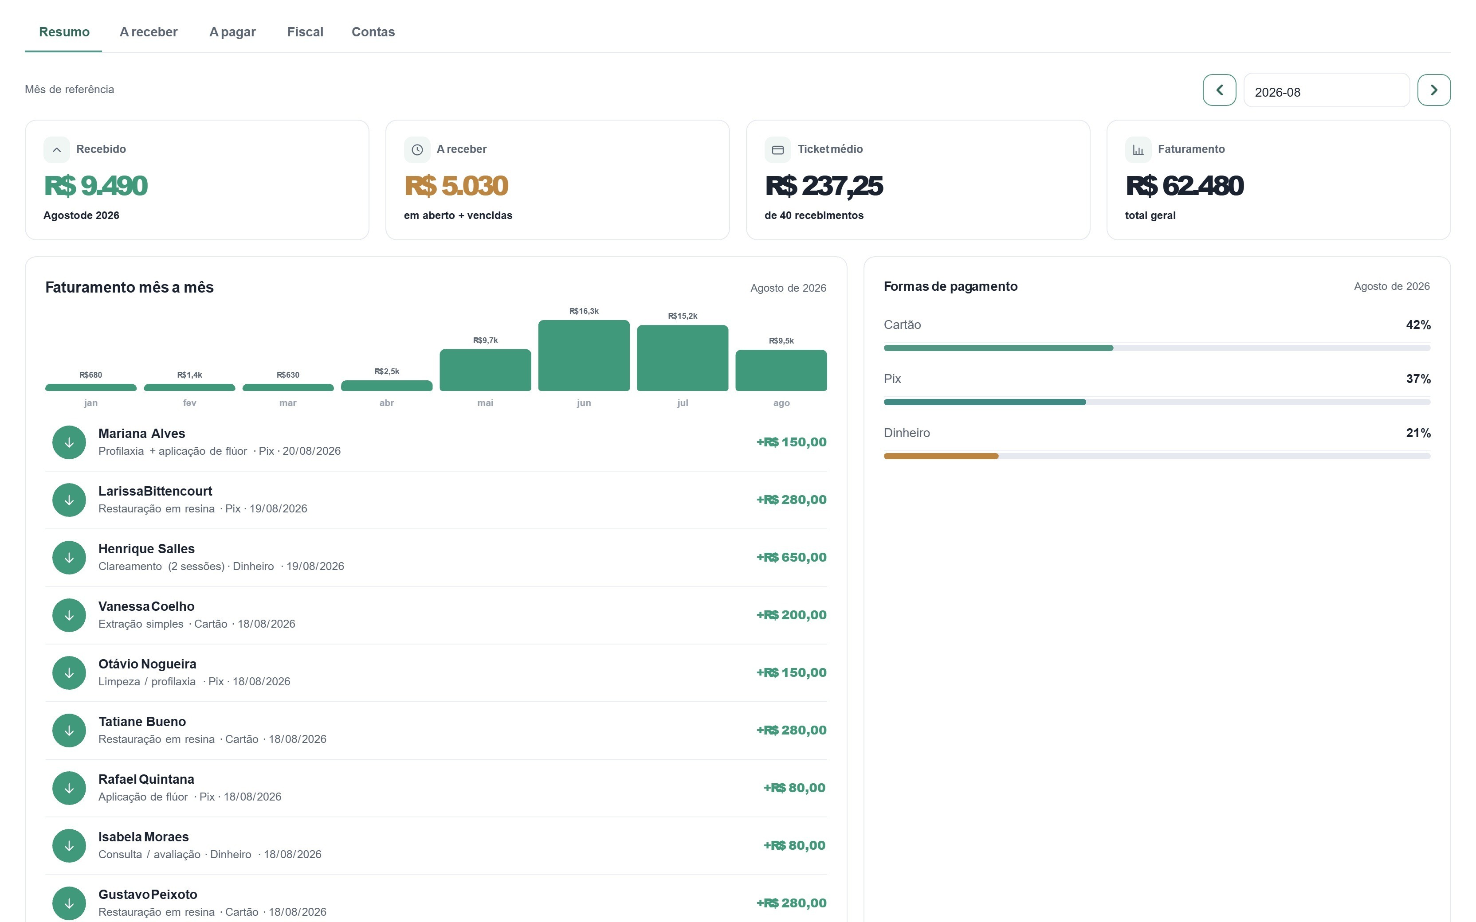Advance to next reference month
Image resolution: width=1476 pixels, height=922 pixels.
pos(1434,90)
